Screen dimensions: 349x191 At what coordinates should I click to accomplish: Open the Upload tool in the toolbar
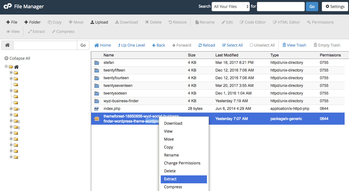99,22
